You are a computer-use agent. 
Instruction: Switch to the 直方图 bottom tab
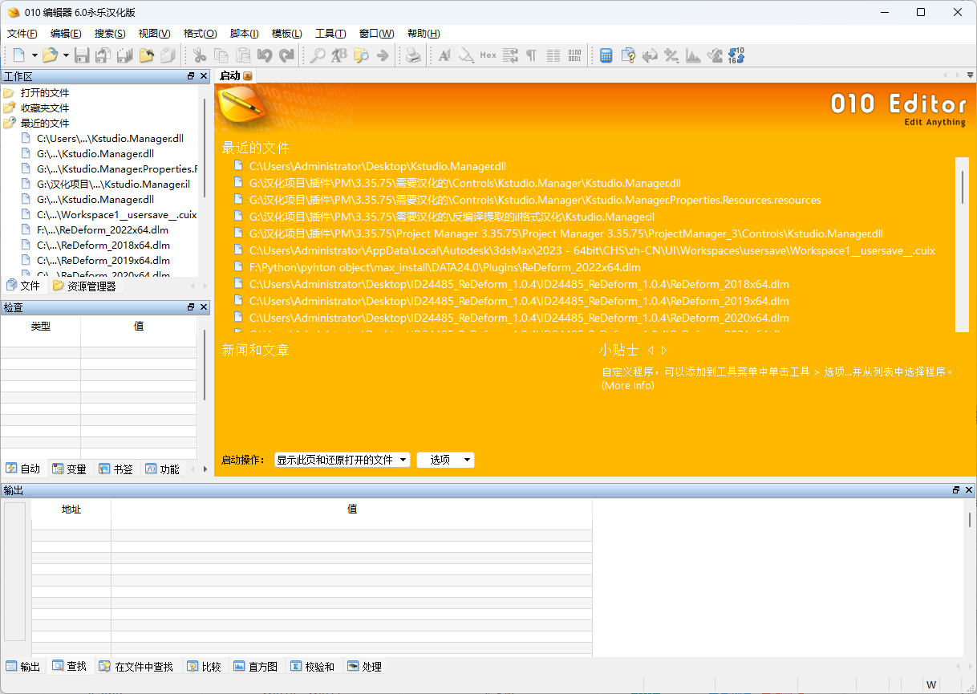coord(255,666)
